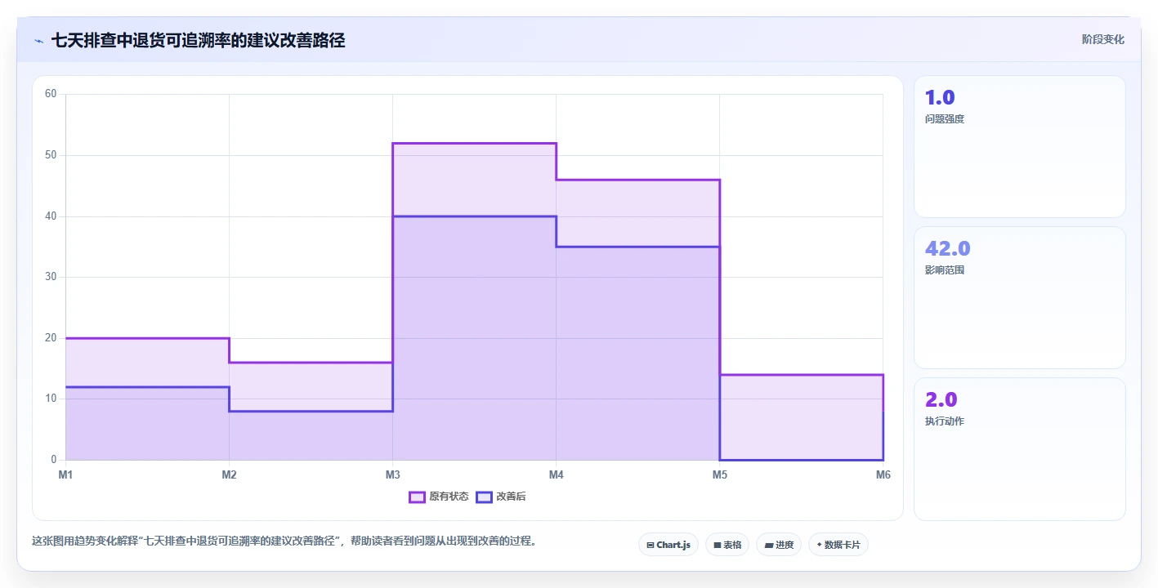Click the M6 axis label
This screenshot has height=588, width=1158.
pyautogui.click(x=883, y=474)
